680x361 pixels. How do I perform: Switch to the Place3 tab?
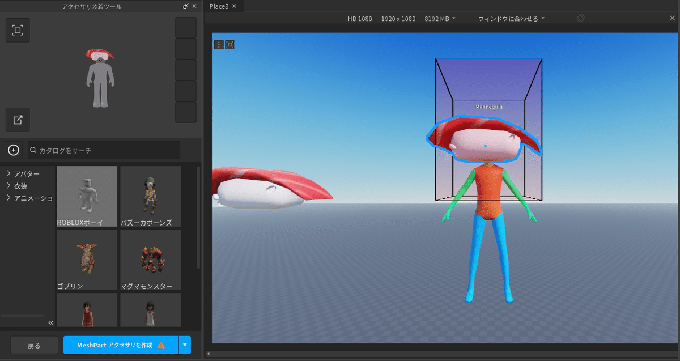[219, 6]
